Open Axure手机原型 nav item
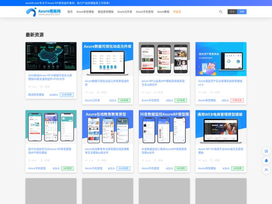The height and width of the screenshot is (204, 272). 145,12
